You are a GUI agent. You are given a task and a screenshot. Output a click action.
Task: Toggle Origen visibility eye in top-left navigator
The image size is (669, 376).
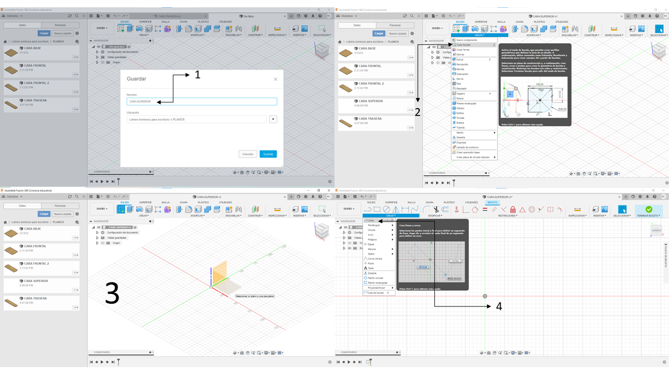point(102,62)
